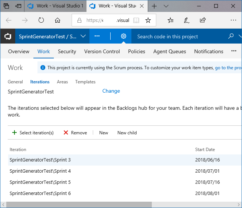The image size is (242, 208).
Task: Follow the go to the process link
Action: [228, 68]
